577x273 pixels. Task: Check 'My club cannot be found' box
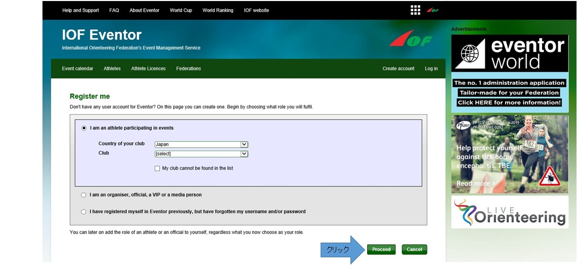157,168
